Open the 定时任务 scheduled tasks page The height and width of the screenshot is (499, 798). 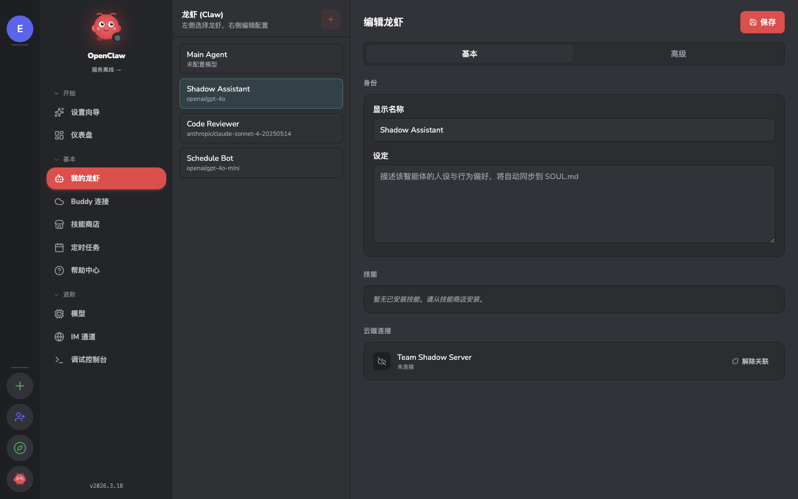click(x=85, y=247)
